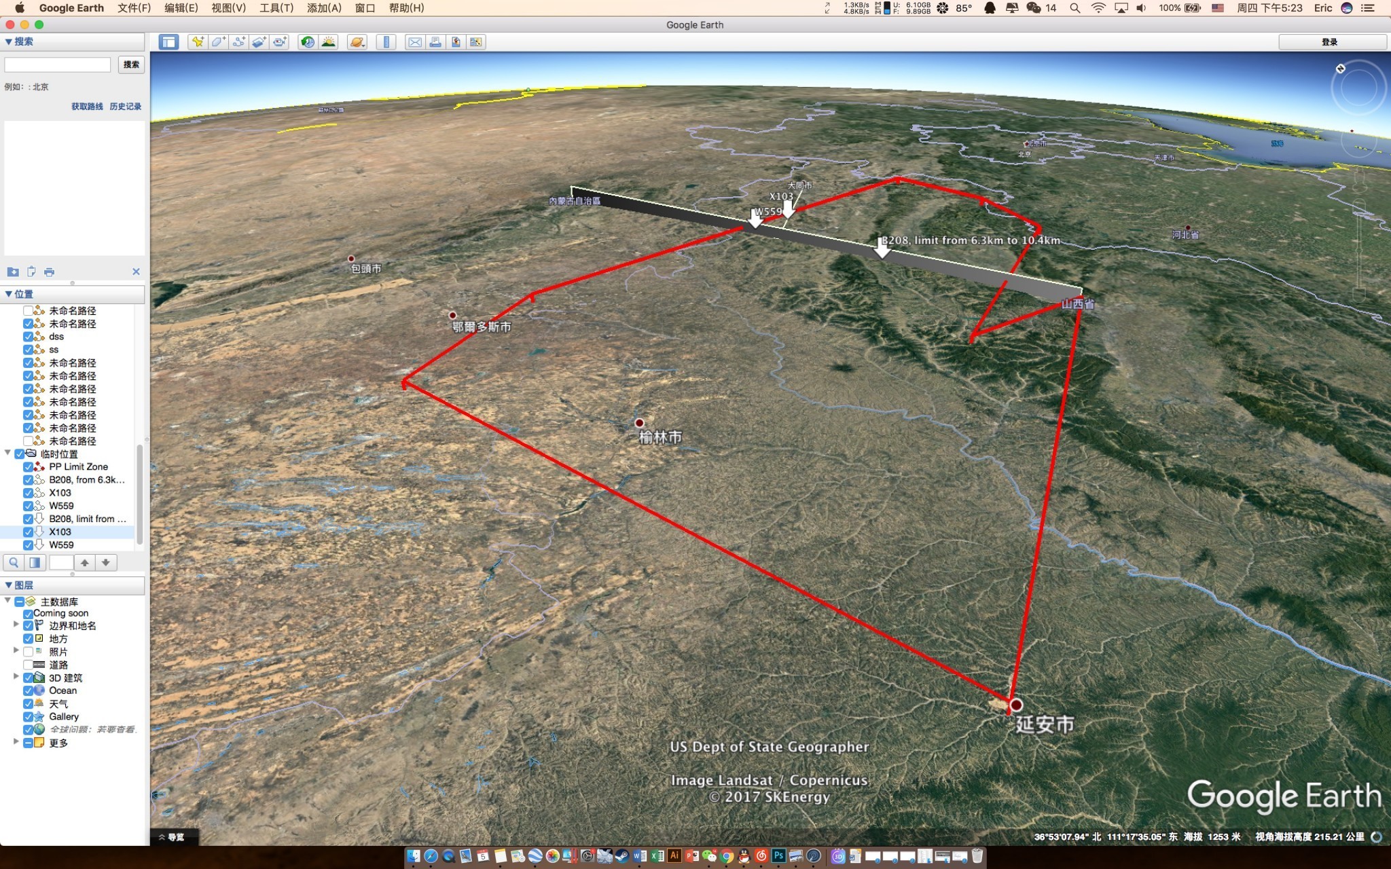This screenshot has height=869, width=1391.
Task: Open the planet switcher dropdown
Action: (357, 42)
